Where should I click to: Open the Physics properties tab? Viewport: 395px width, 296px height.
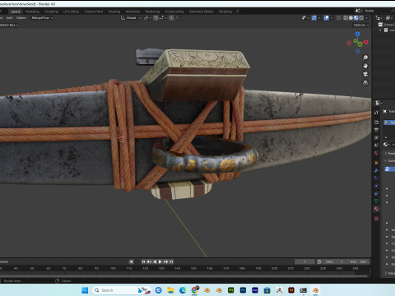coord(376,186)
